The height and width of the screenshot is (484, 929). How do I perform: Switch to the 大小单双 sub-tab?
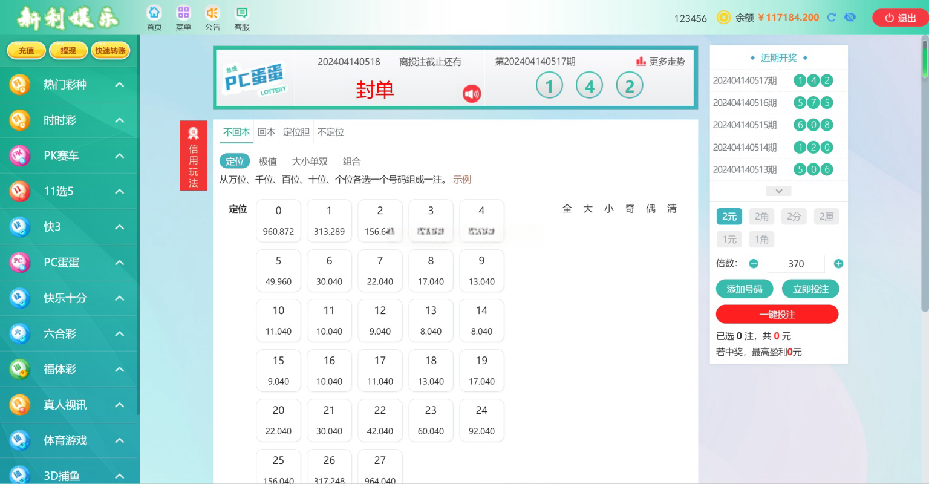310,162
